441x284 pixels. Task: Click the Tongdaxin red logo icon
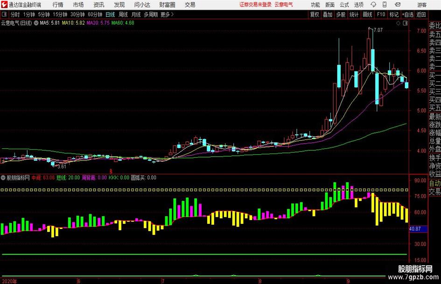pyautogui.click(x=4, y=5)
